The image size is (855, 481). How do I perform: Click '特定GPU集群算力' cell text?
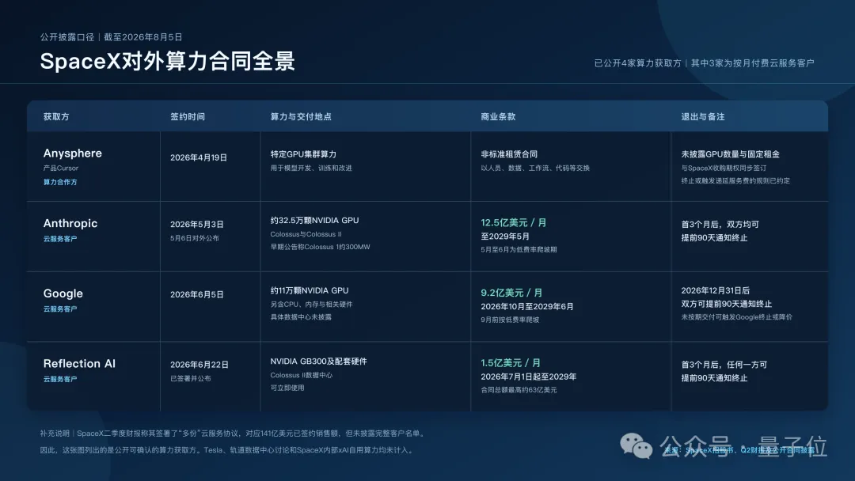[303, 154]
